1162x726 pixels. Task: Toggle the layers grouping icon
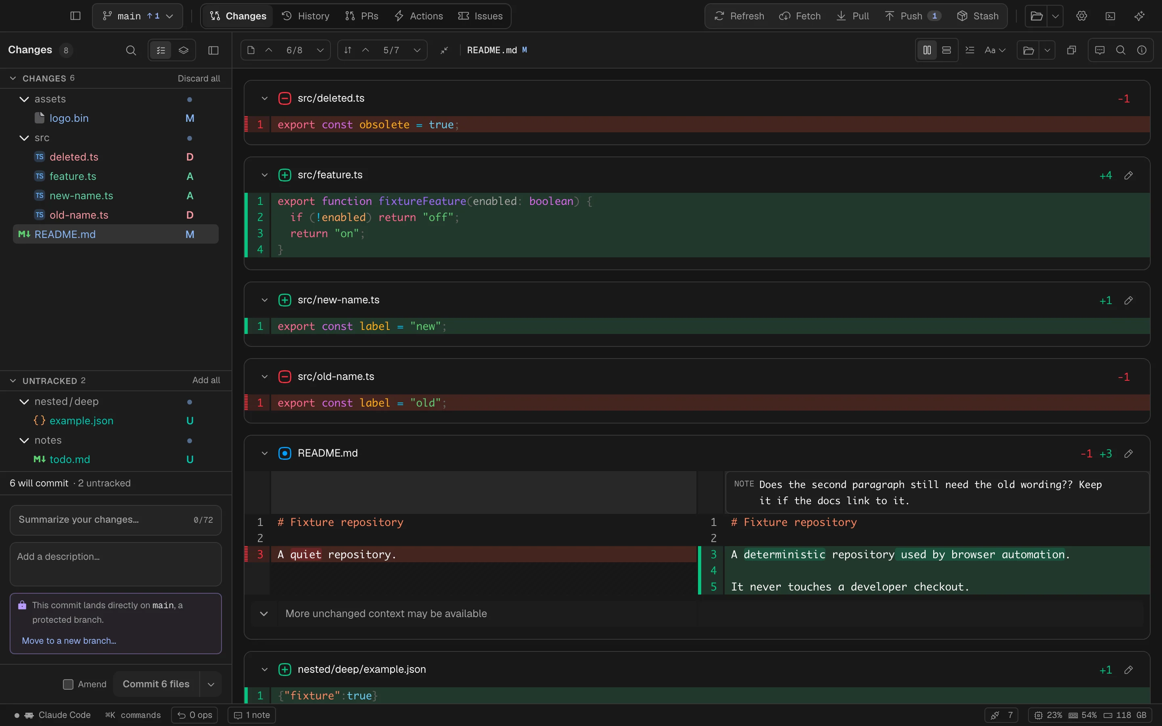(184, 50)
